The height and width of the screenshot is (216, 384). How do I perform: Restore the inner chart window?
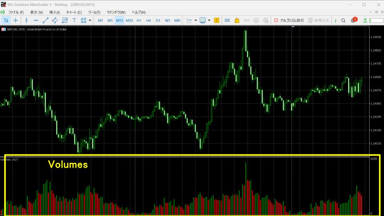click(376, 12)
